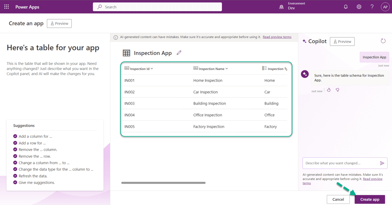Image resolution: width=392 pixels, height=205 pixels.
Task: Open the notifications bell
Action: click(346, 7)
